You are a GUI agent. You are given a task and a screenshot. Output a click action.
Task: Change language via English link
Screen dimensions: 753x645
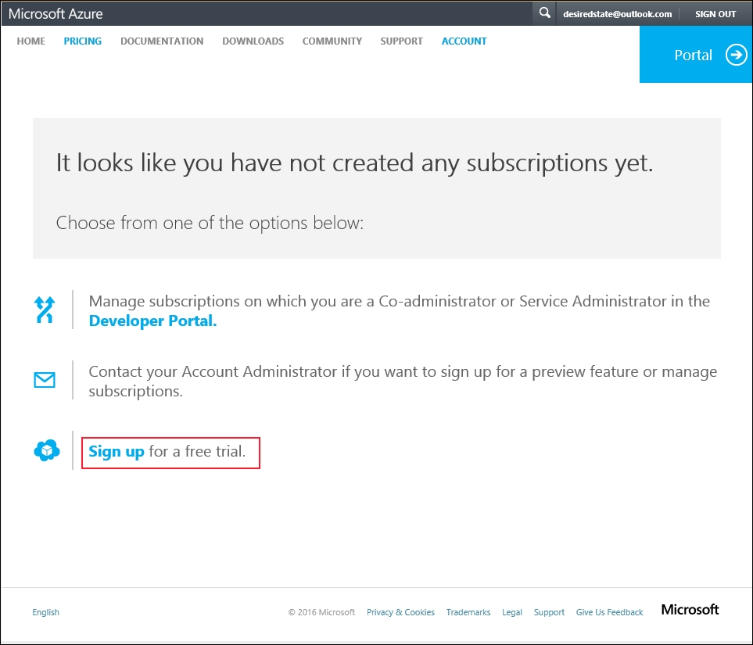click(x=45, y=612)
